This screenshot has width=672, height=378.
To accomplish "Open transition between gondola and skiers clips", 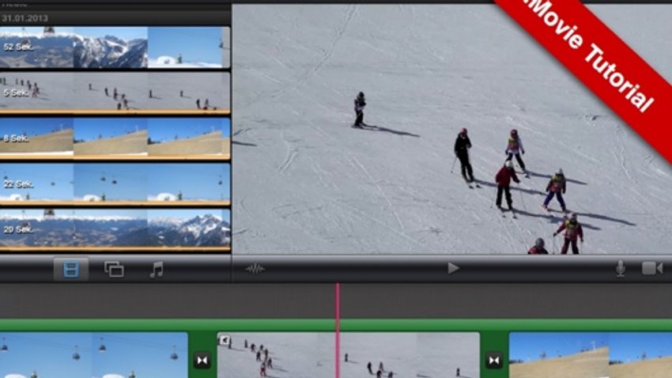I will coord(202,360).
